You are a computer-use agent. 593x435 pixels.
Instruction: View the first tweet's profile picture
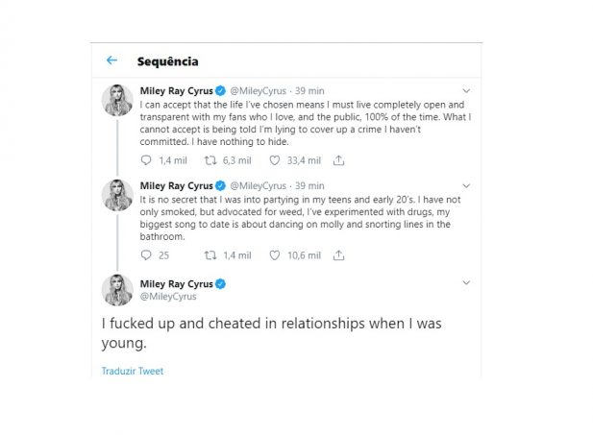(117, 100)
